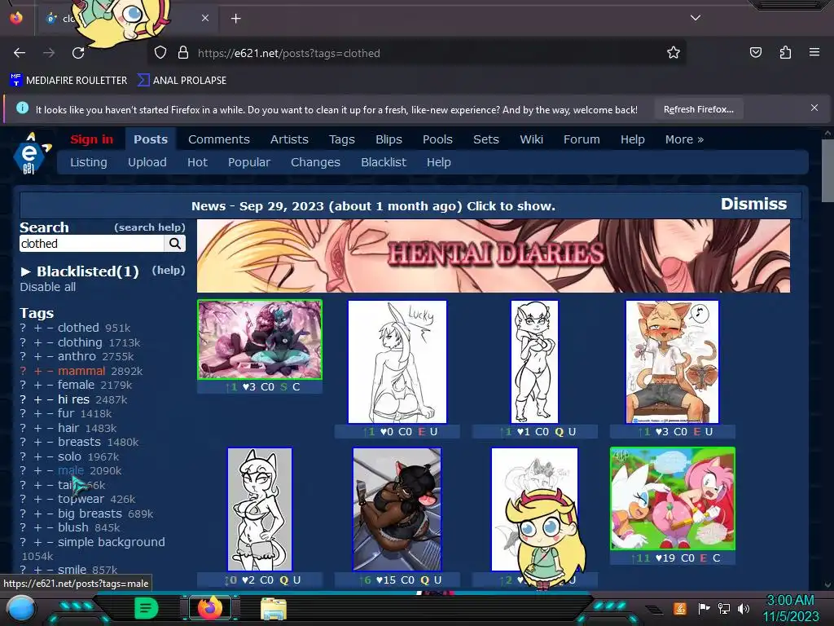Viewport: 834px width, 626px height.
Task: Open the (search help) link
Action: pyautogui.click(x=150, y=227)
